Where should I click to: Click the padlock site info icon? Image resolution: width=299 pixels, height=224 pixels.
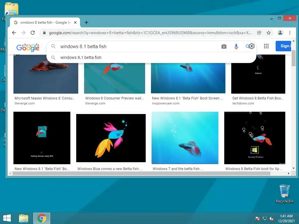[x=44, y=33]
